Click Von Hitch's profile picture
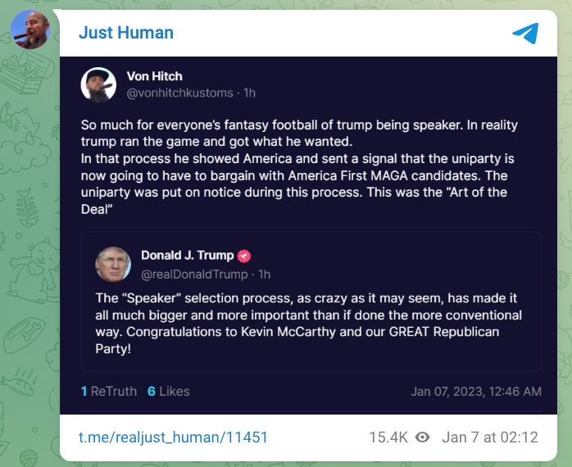 (x=98, y=84)
